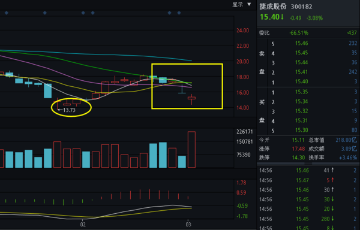Click the 03 month marker on the time axis
The image size is (360, 230).
coord(188,224)
